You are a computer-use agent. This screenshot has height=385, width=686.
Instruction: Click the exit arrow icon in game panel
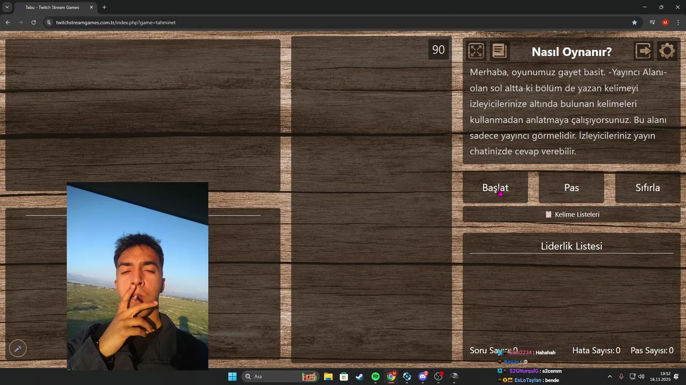(644, 51)
